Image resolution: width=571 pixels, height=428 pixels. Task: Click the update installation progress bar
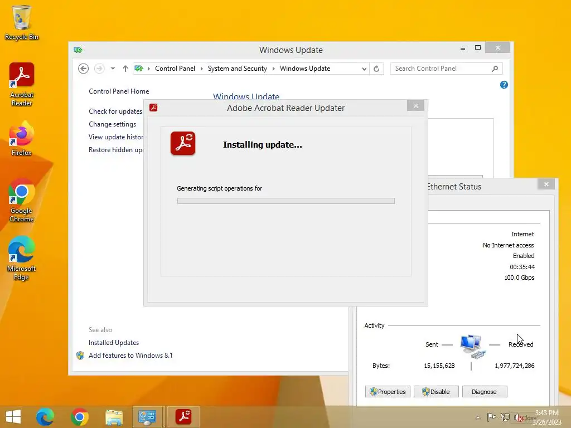coord(286,201)
